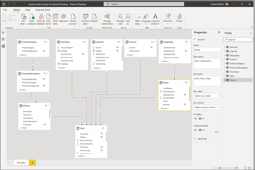Toggle visibility of Geography table
The width and height of the screenshot is (255, 170).
coord(186,42)
